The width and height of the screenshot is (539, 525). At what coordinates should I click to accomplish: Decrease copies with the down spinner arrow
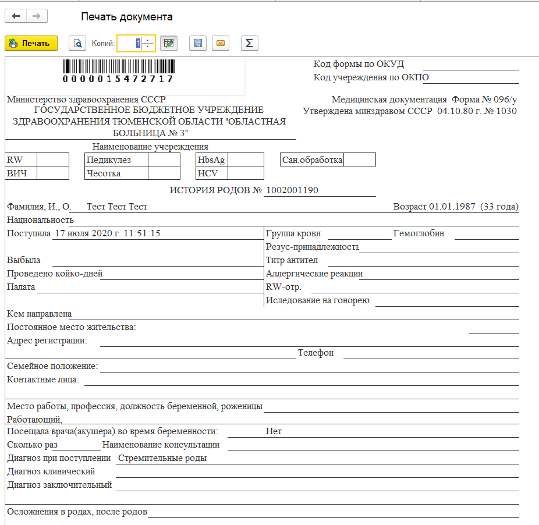pos(148,47)
